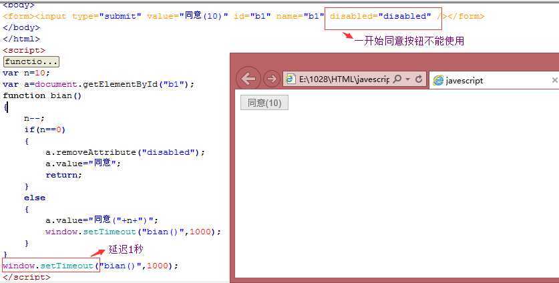Click the line var a=document.getElementById("b1");
The height and width of the screenshot is (283, 559).
(x=98, y=84)
